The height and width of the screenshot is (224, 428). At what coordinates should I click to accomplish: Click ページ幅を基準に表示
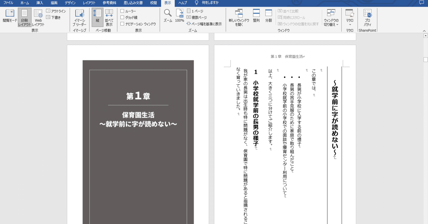point(205,24)
